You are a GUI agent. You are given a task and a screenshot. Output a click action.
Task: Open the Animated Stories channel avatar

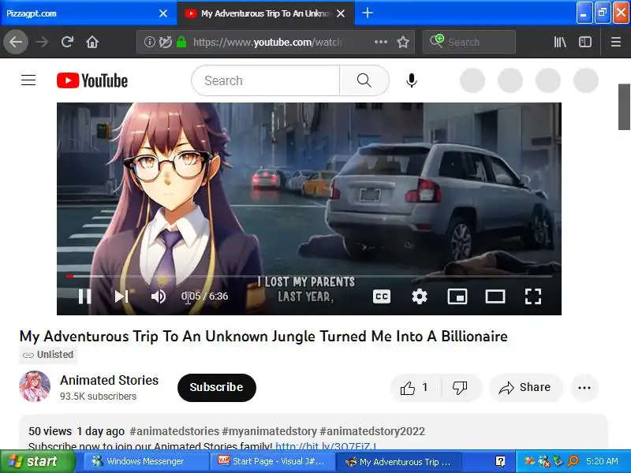point(35,386)
